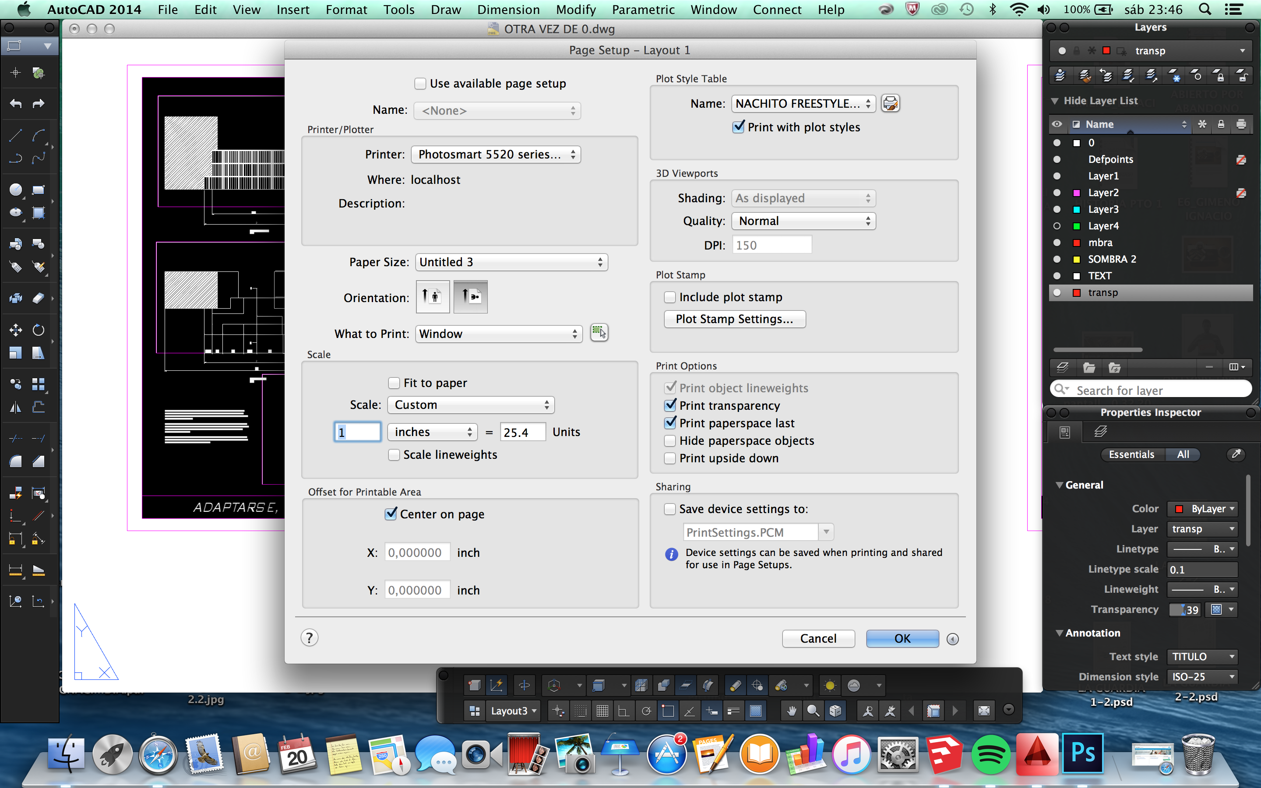Viewport: 1261px width, 788px height.
Task: Select landscape orientation icon
Action: tap(470, 297)
